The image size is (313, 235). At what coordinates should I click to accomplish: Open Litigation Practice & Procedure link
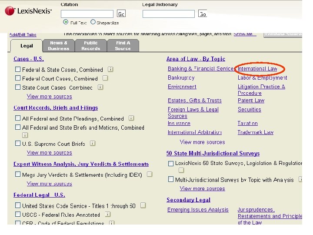click(261, 90)
